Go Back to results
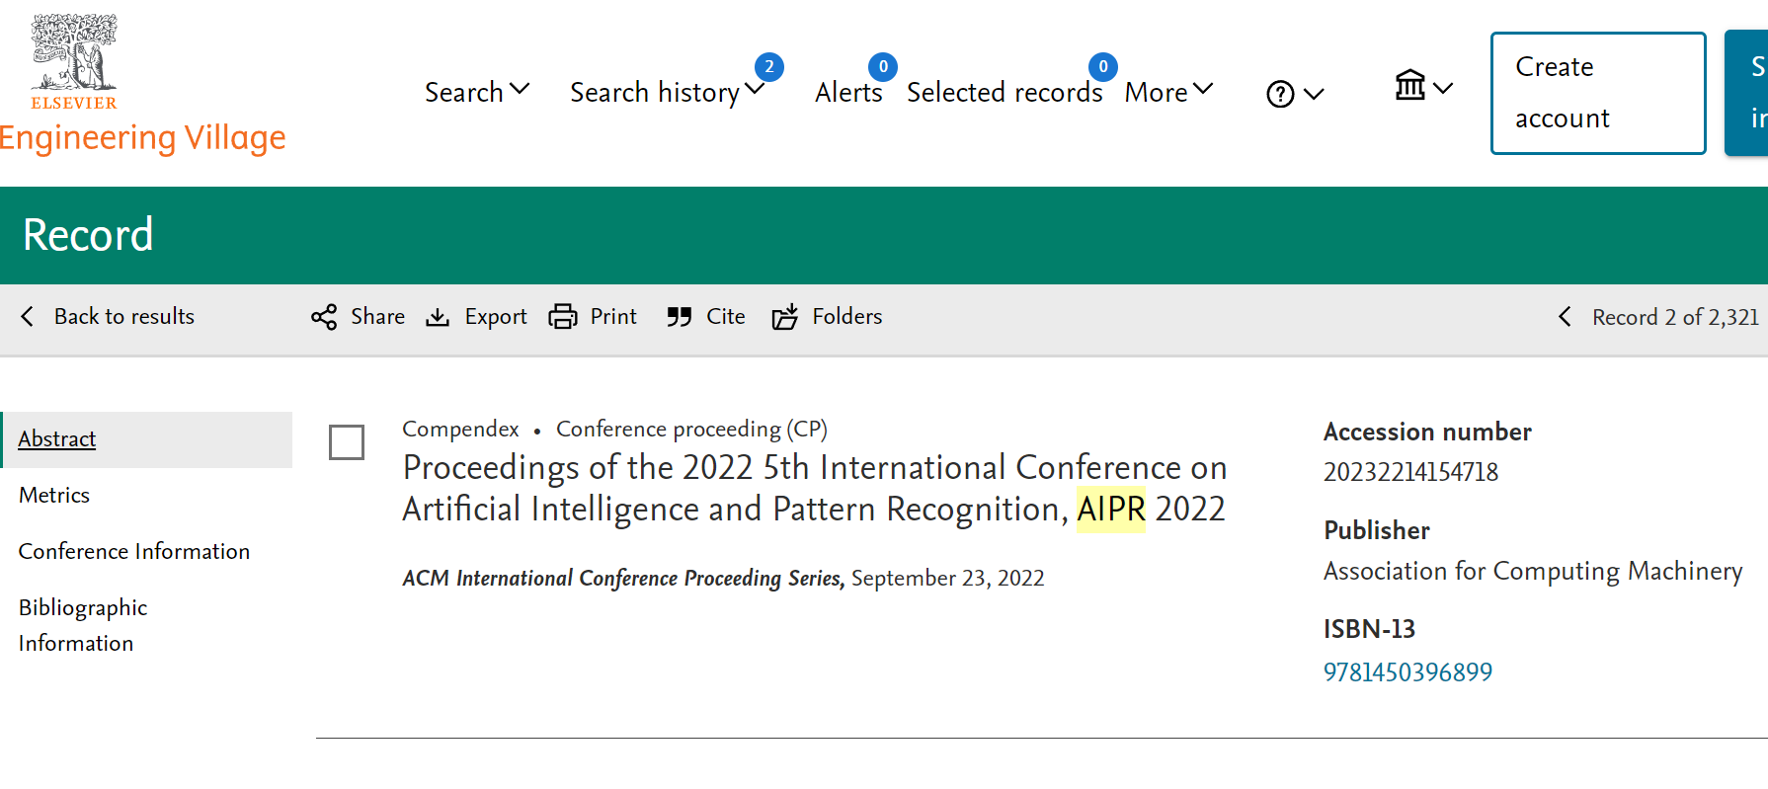The width and height of the screenshot is (1768, 789). pos(124,316)
